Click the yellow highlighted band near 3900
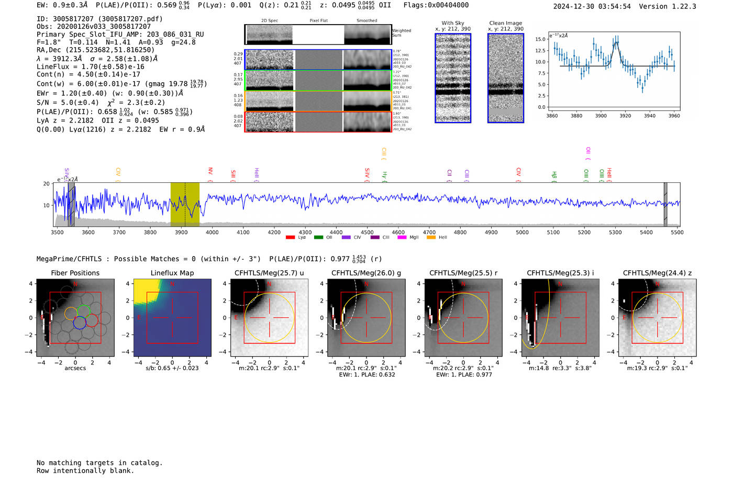This screenshot has height=499, width=733. 185,204
